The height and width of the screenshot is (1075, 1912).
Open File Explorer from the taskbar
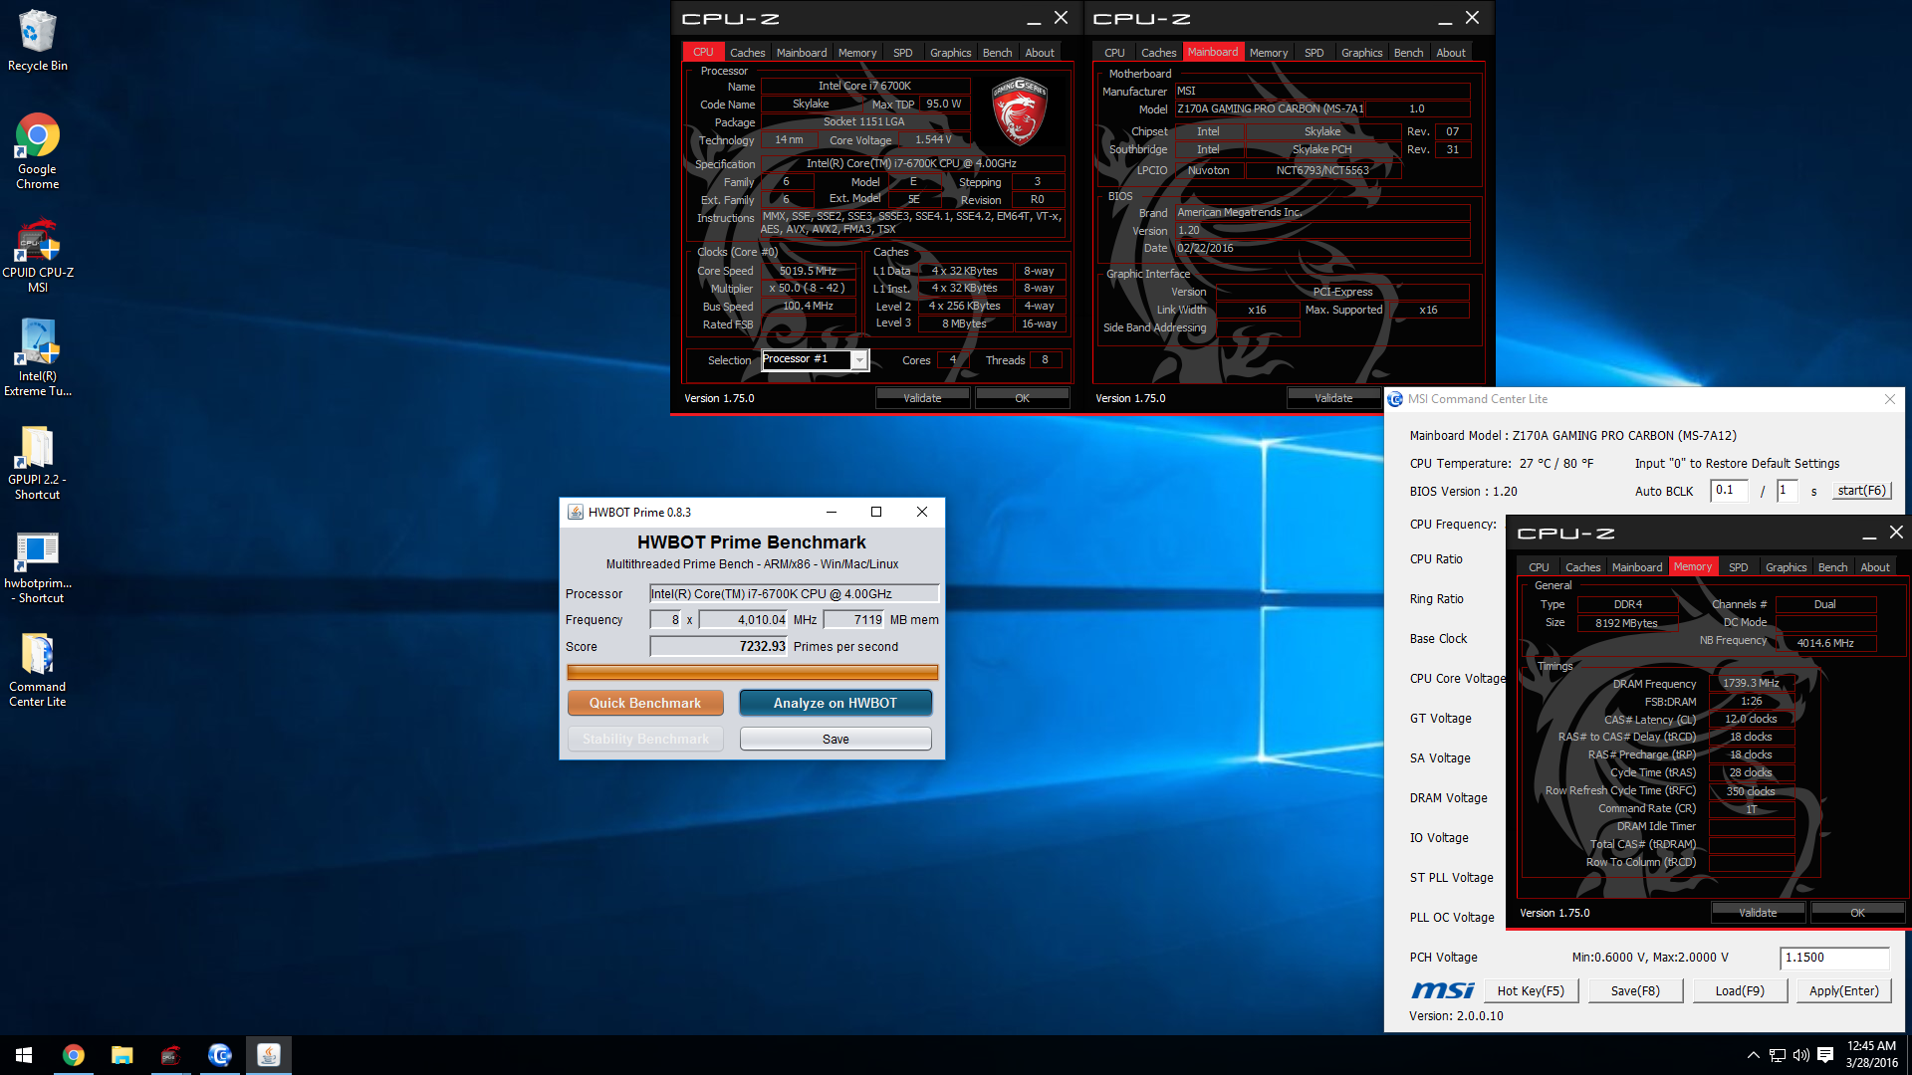click(x=121, y=1055)
